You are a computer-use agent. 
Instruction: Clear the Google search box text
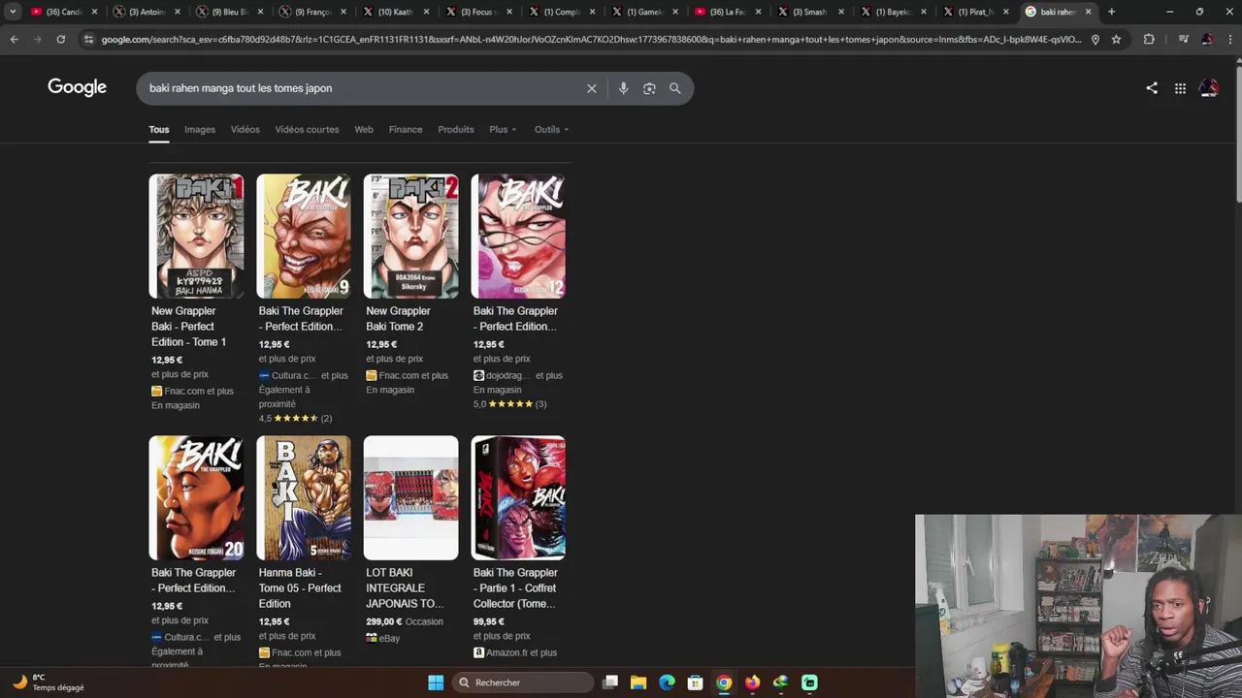click(x=592, y=88)
